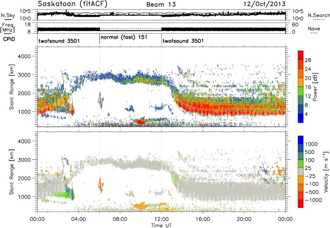
Task: Click the '12:00' time axis label
Action: (x=161, y=219)
